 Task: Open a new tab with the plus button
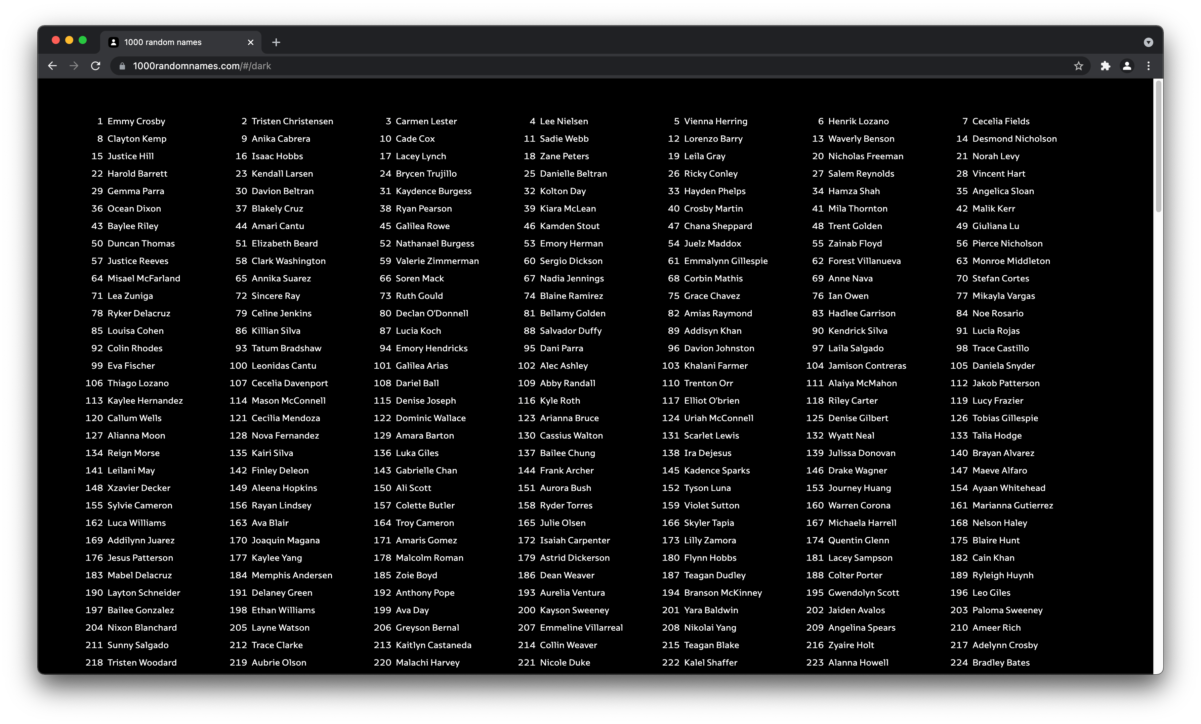(276, 42)
